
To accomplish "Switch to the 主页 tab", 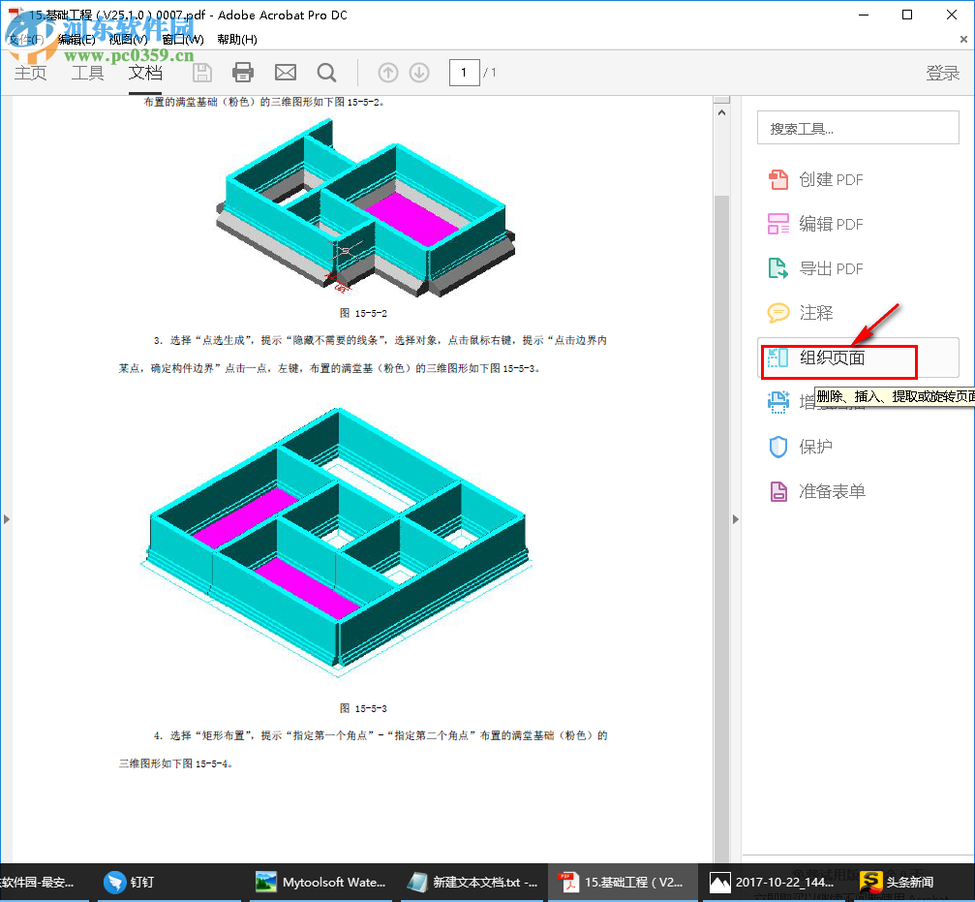I will pyautogui.click(x=30, y=72).
